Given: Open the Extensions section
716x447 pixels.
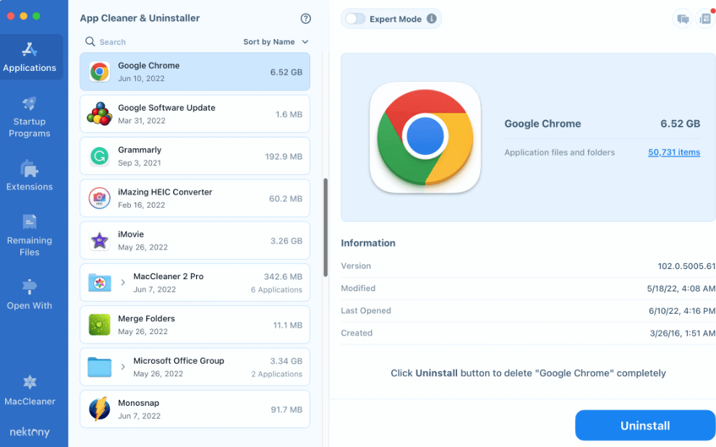Looking at the screenshot, I should (30, 175).
